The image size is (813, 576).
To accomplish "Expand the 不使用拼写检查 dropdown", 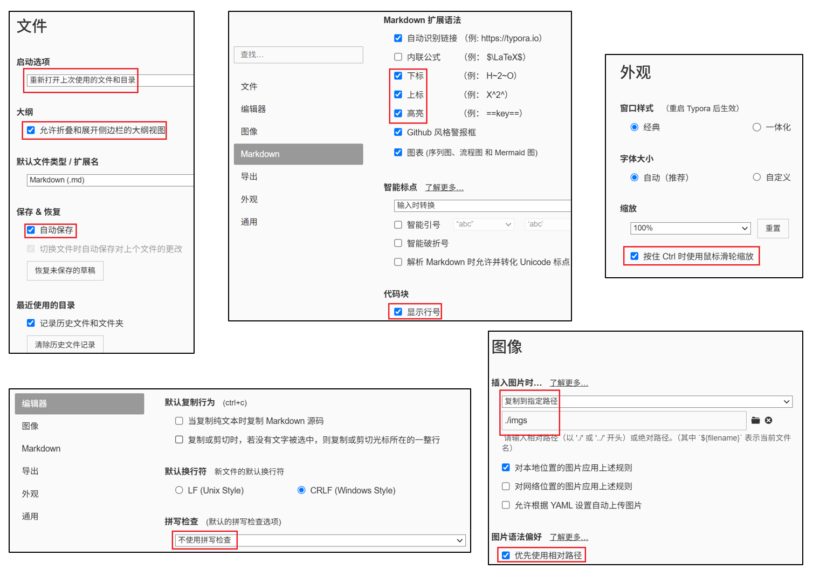I will pos(320,540).
